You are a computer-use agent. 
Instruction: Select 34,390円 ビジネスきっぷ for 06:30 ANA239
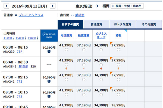[101, 50]
